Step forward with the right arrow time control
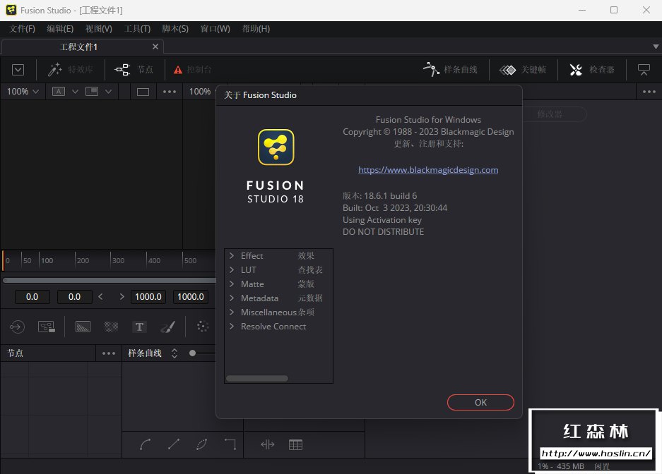Screen dimensions: 662x474 (x=122, y=297)
